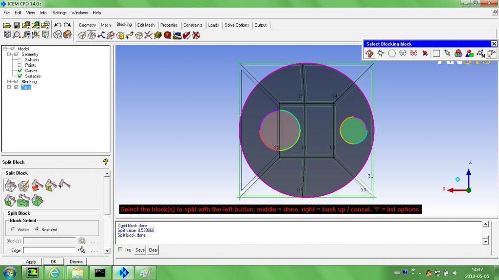Screen dimensions: 499x280
Task: Click the edge picker cursor icon
Action: (x=81, y=250)
